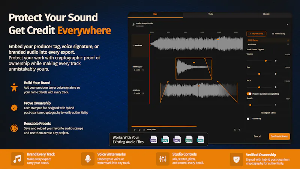The width and height of the screenshot is (300, 169).
Task: Click the MP3 file format icon
Action: [165, 139]
